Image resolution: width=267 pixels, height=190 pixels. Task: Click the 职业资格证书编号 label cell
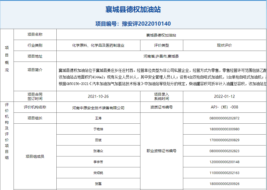pyautogui.click(x=162, y=151)
